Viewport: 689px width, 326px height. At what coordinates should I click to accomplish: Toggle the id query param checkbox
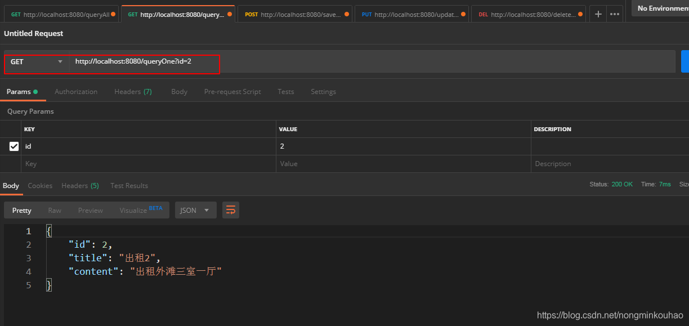tap(14, 146)
